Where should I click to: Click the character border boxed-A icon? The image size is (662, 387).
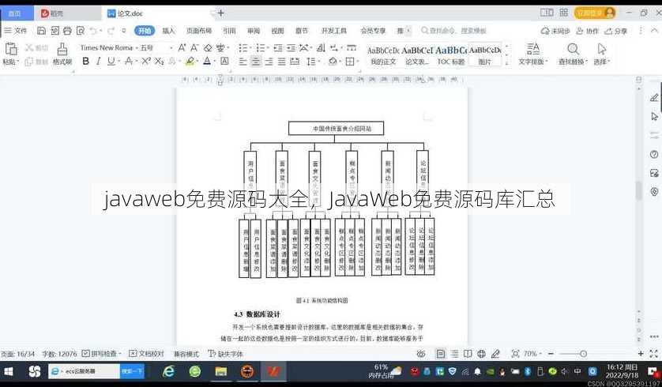(224, 61)
